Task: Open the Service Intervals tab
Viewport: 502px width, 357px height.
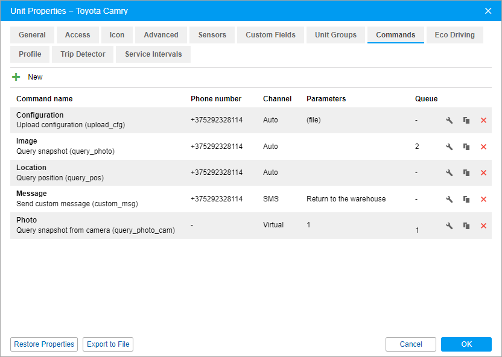Action: click(153, 54)
